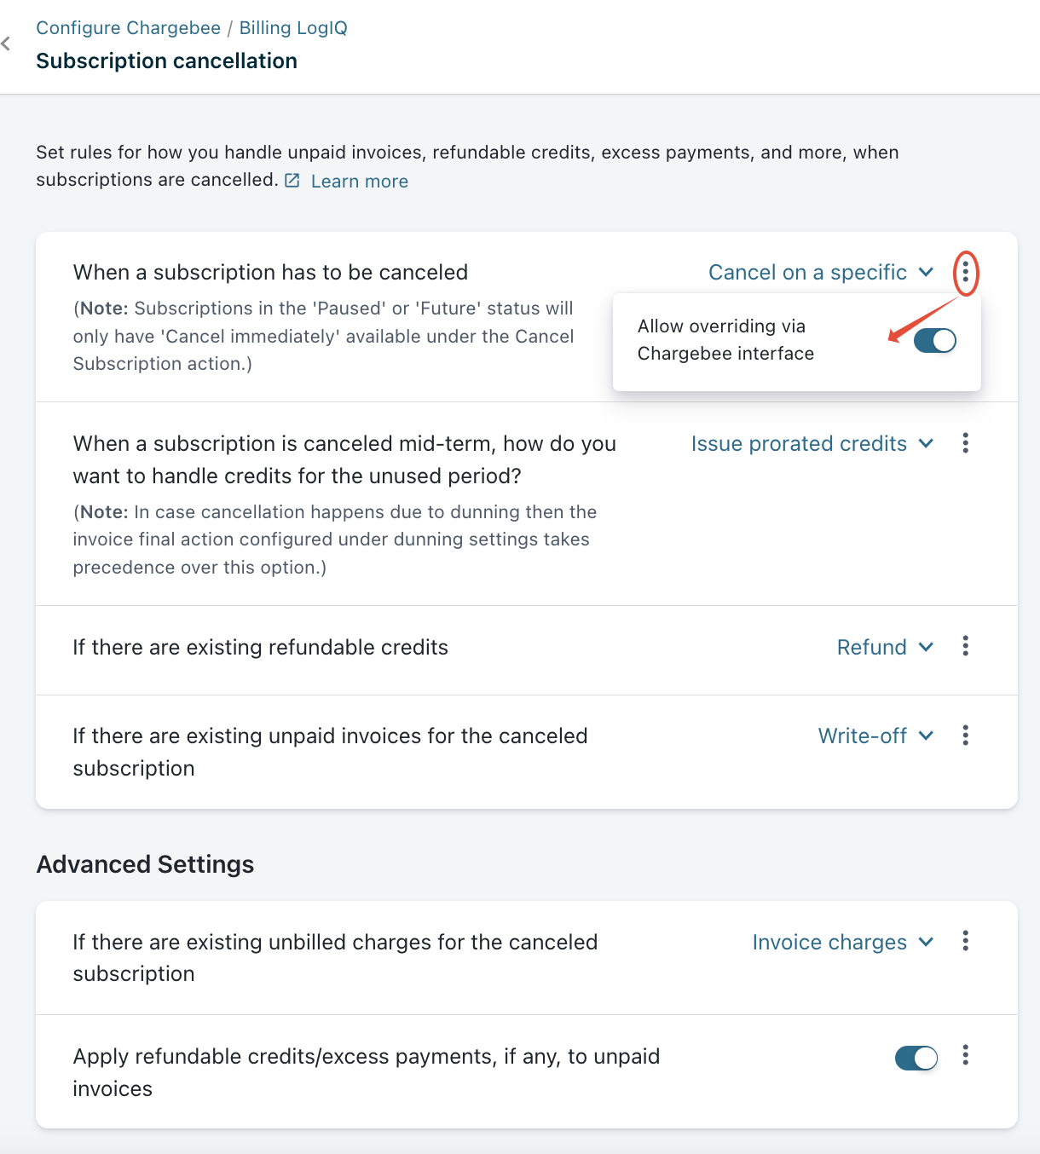Viewport: 1040px width, 1154px height.
Task: Toggle apply refundable credits to unpaid invoices
Action: tap(916, 1058)
